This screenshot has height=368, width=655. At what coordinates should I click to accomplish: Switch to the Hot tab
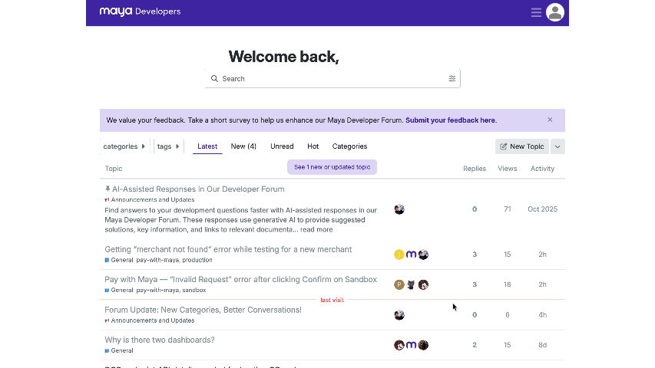[x=313, y=146]
